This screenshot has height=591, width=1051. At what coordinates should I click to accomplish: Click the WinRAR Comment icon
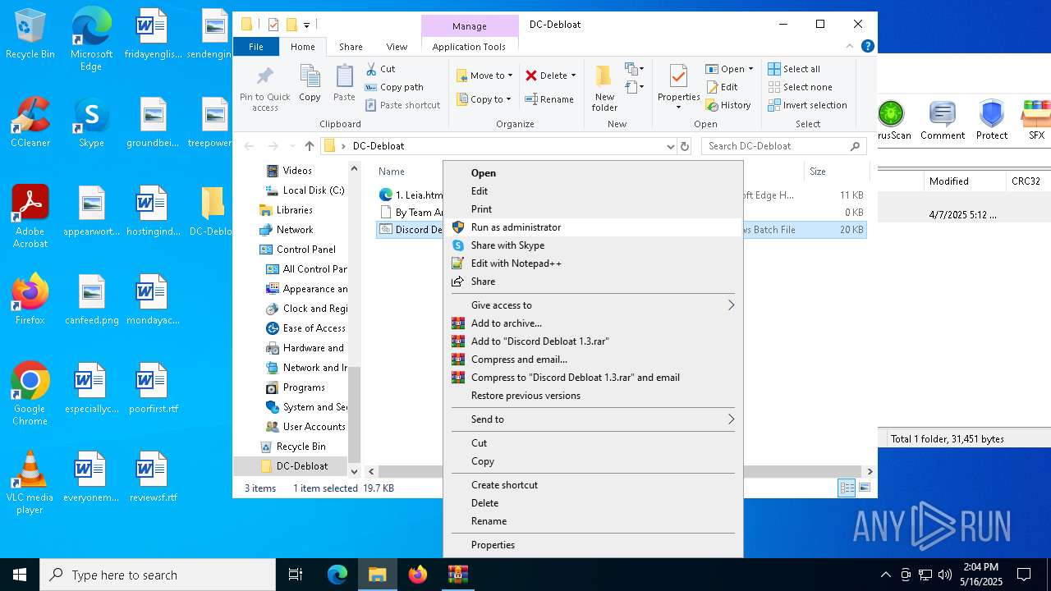pos(942,121)
